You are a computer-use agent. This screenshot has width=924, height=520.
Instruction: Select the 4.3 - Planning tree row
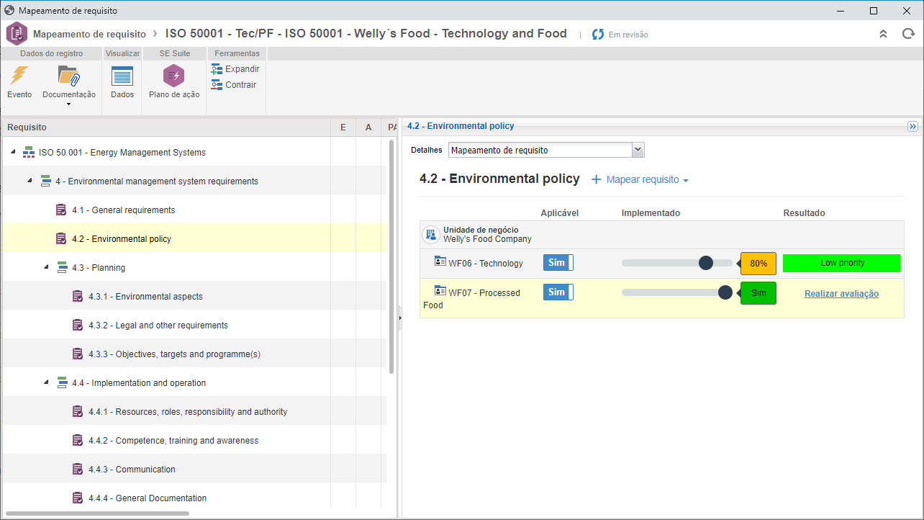coord(194,267)
